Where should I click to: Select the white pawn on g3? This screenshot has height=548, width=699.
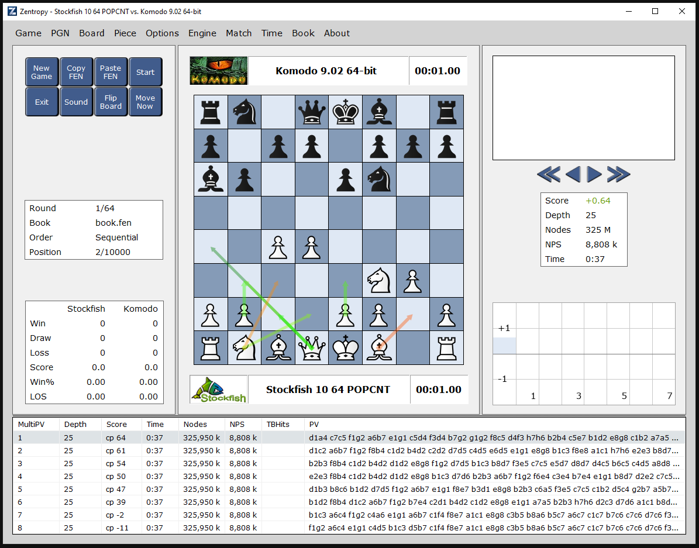click(413, 281)
